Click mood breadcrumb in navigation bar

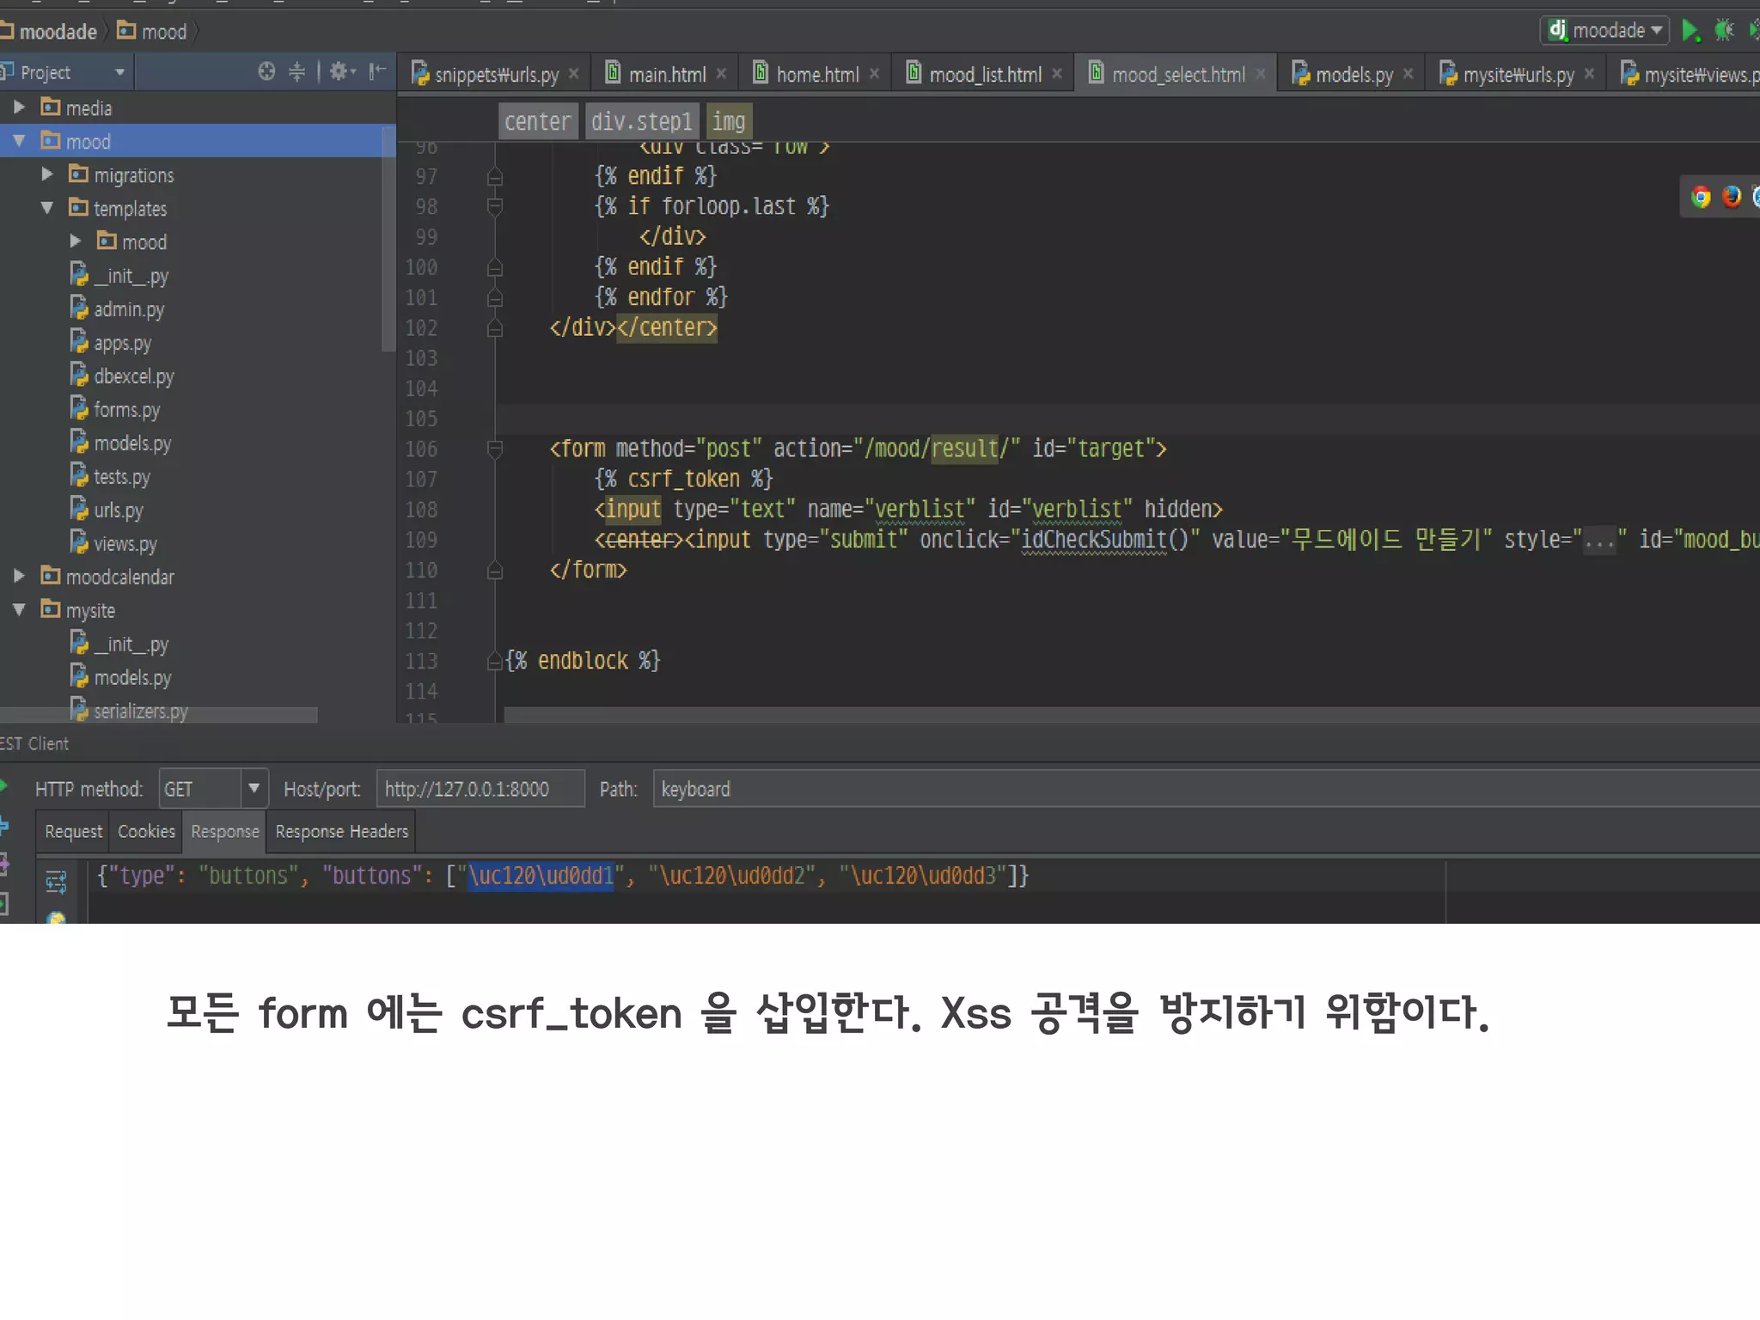[152, 32]
